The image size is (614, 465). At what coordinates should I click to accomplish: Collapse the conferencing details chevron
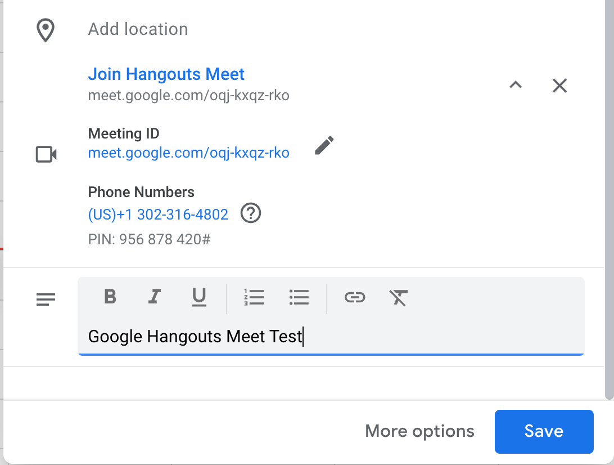[x=516, y=86]
